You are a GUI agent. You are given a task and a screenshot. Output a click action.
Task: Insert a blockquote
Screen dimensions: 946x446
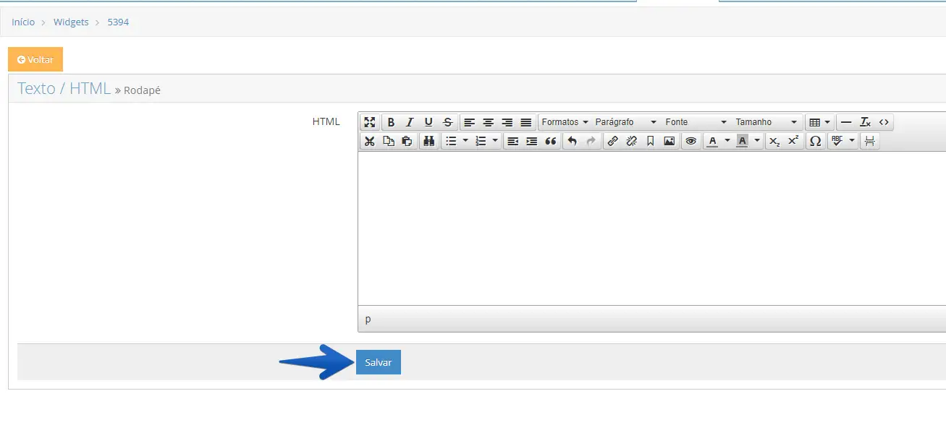pyautogui.click(x=551, y=141)
